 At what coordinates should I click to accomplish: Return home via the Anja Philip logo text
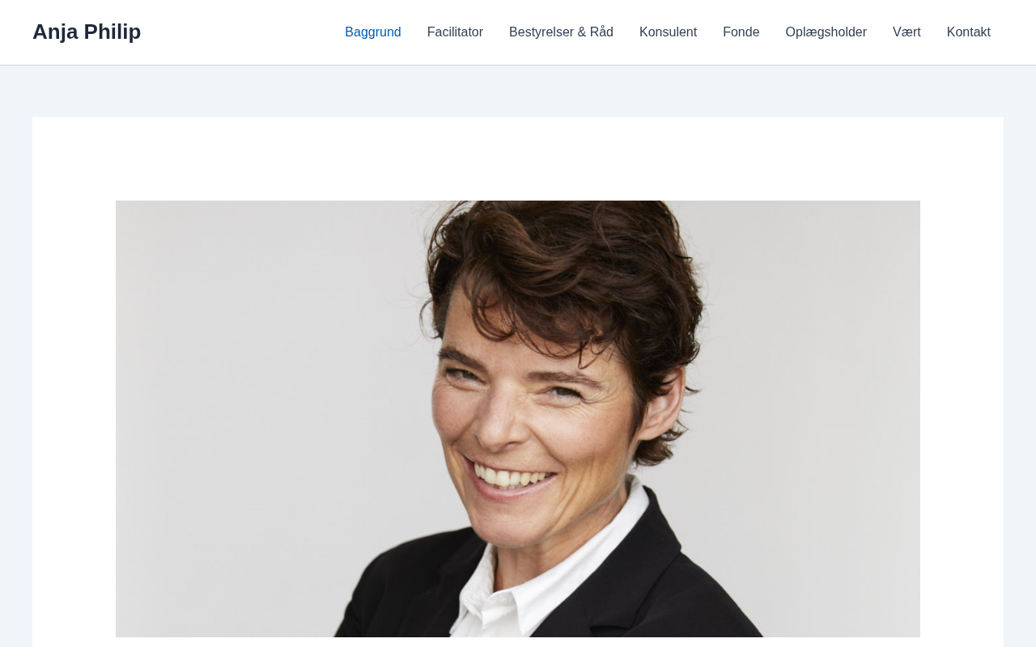[x=87, y=32]
